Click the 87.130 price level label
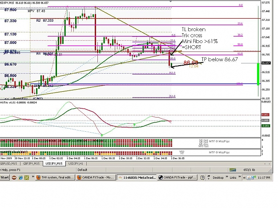 click(x=10, y=34)
